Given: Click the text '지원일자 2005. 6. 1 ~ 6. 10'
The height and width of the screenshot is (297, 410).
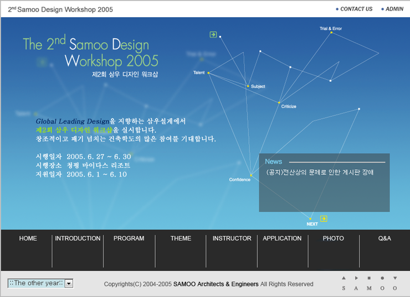Looking at the screenshot, I should point(81,174).
